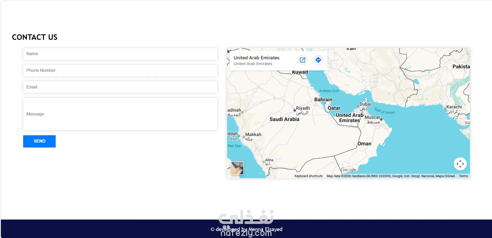Get directions to United Arab Emirates
Image resolution: width=492 pixels, height=238 pixels.
318,60
